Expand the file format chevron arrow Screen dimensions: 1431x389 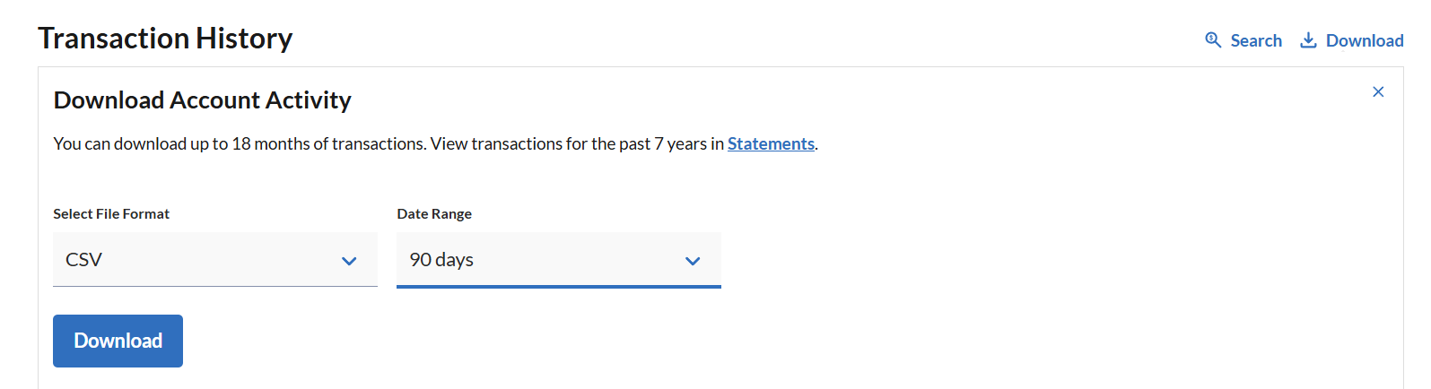tap(349, 261)
